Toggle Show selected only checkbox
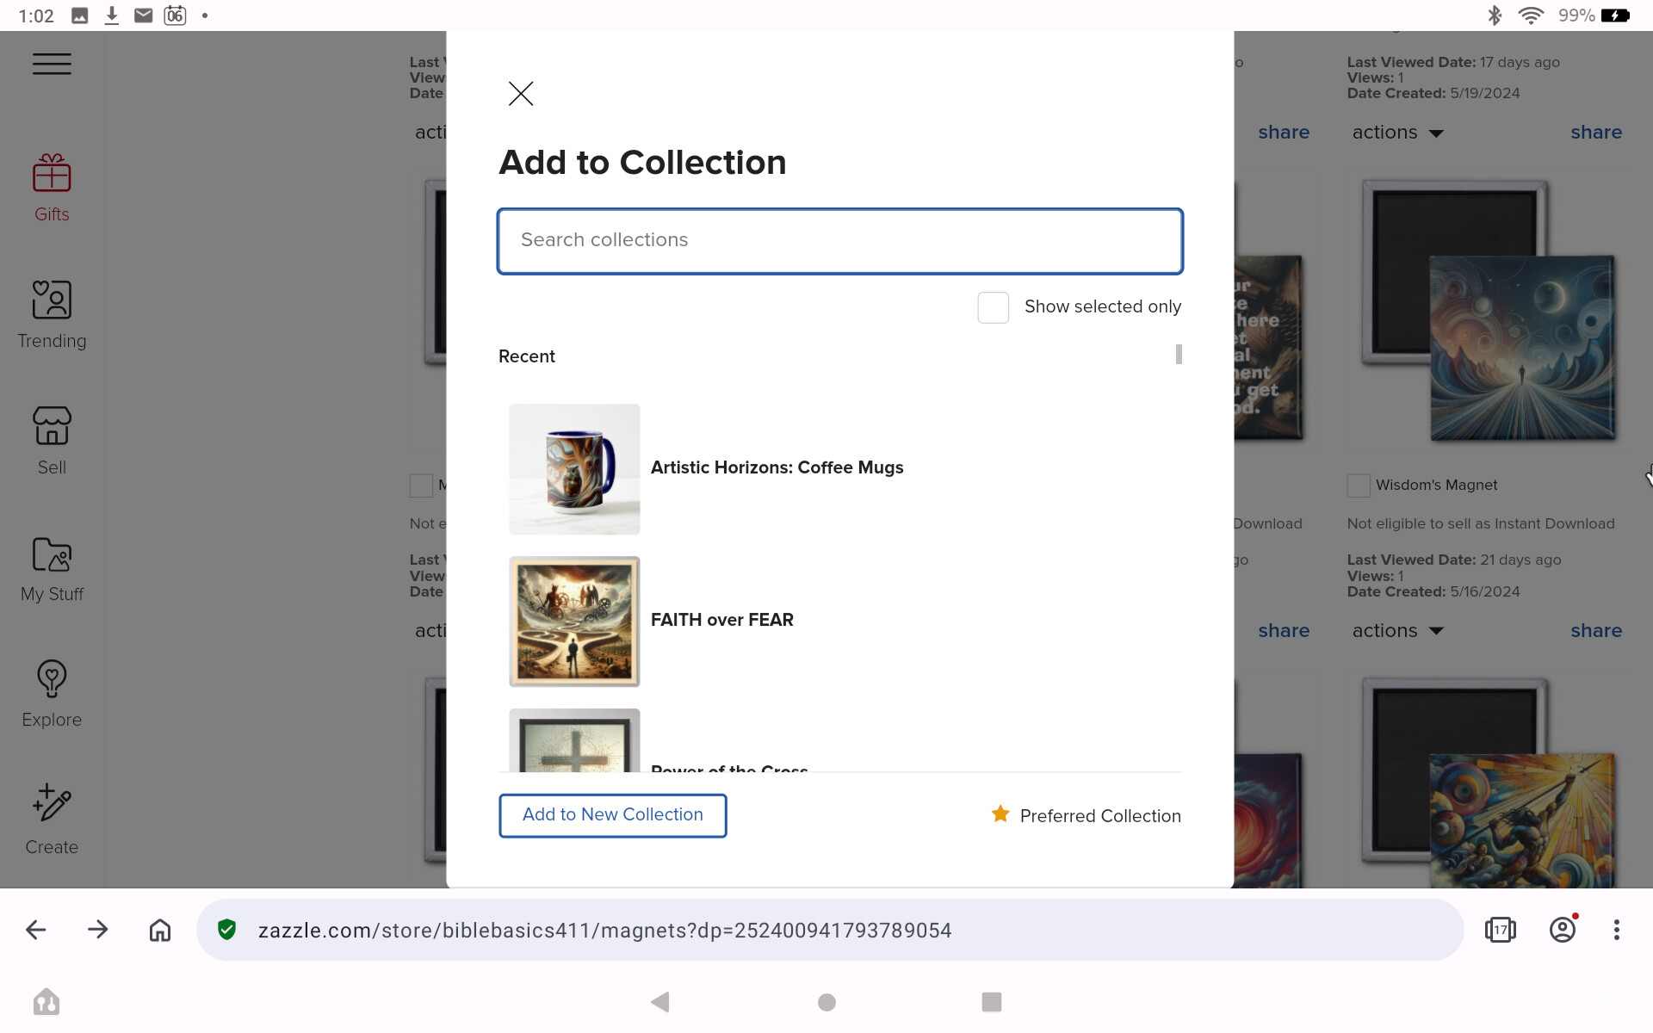 [x=993, y=307]
